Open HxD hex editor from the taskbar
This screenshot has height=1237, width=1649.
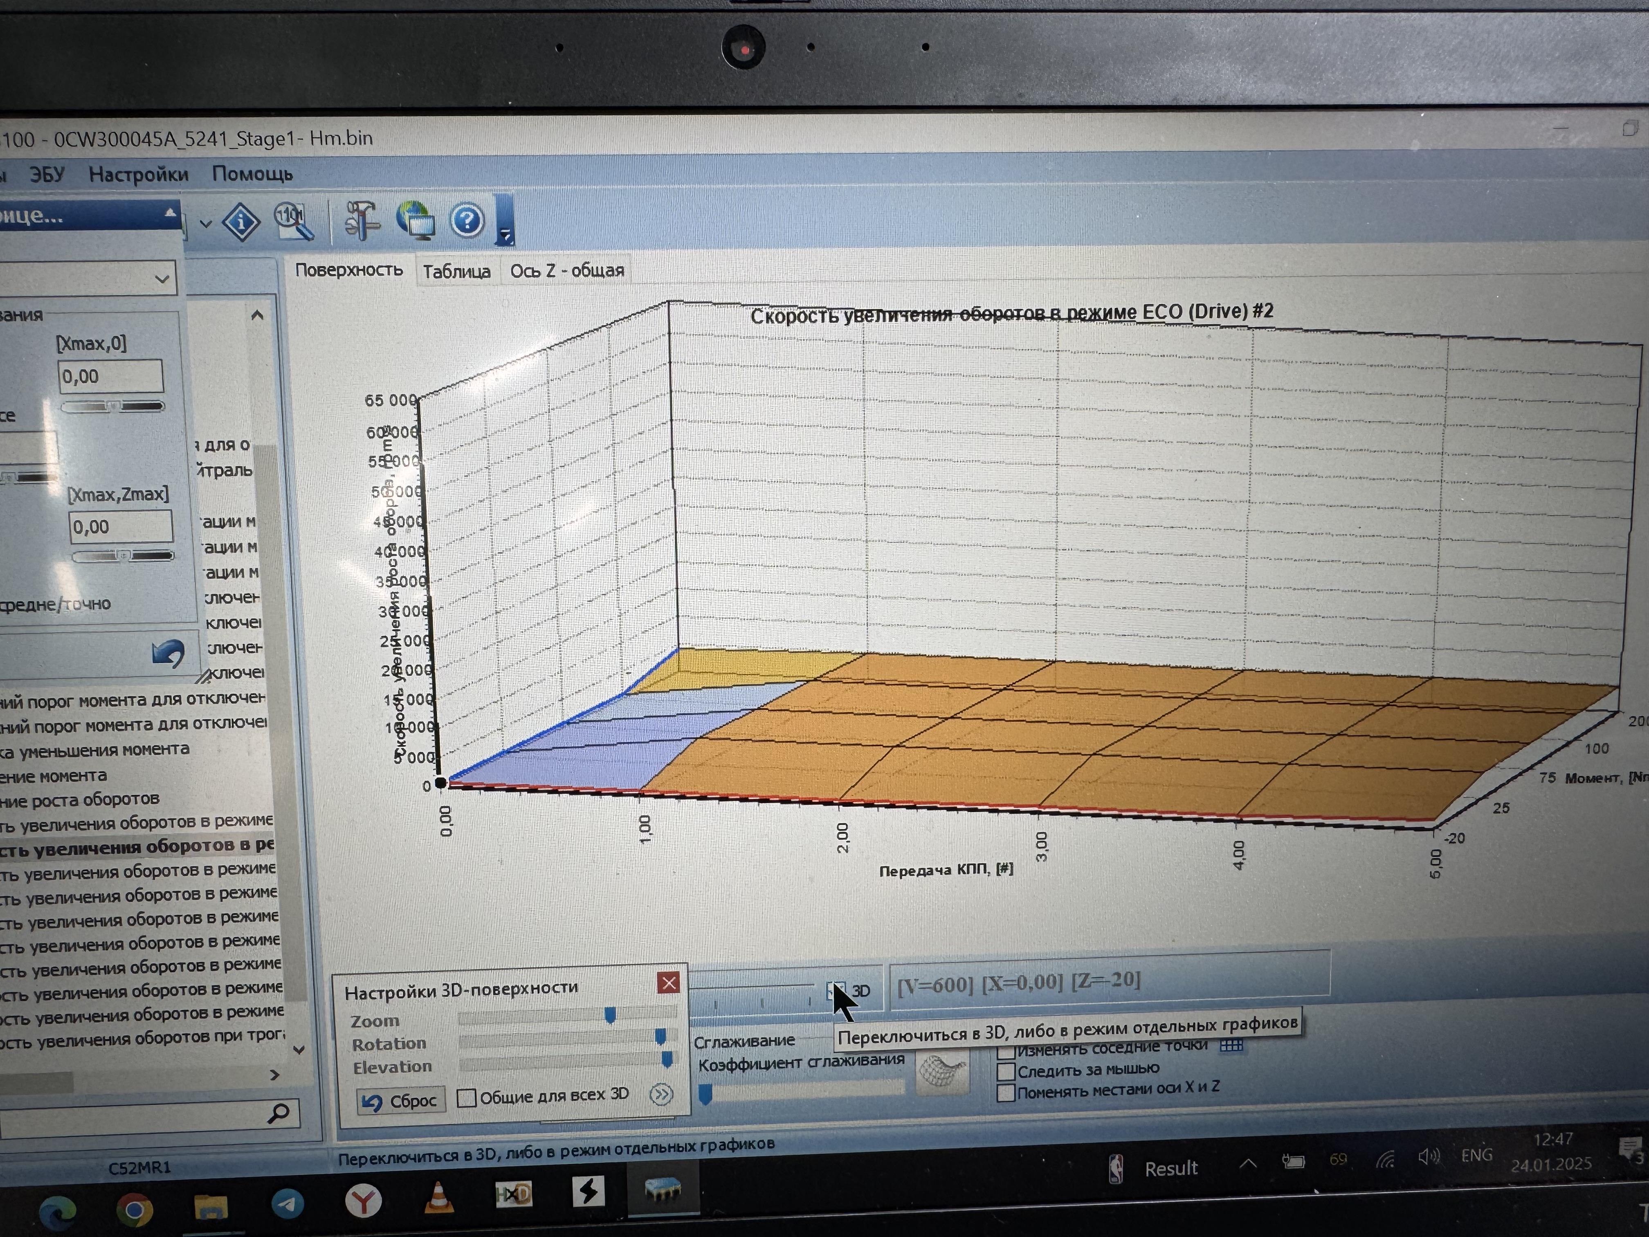(514, 1194)
